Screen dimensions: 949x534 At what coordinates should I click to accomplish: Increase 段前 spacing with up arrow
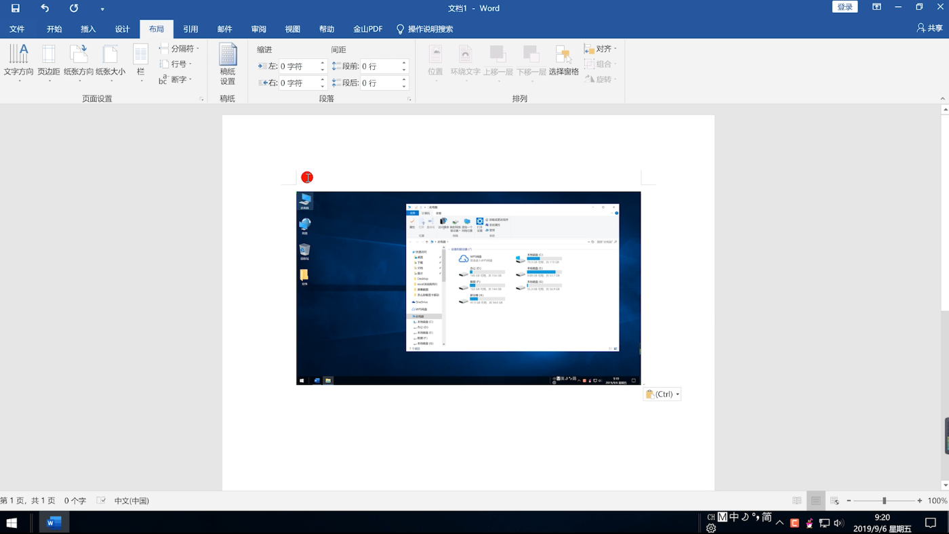coord(405,63)
